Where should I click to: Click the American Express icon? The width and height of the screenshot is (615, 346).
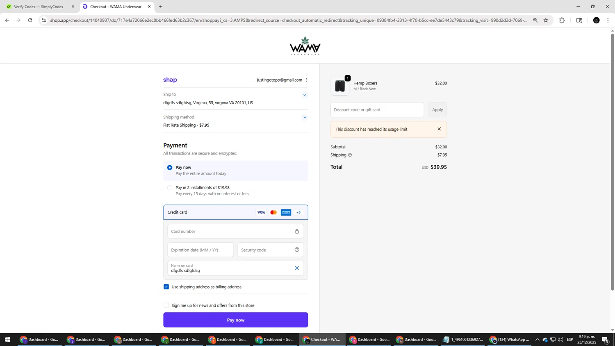(x=286, y=212)
